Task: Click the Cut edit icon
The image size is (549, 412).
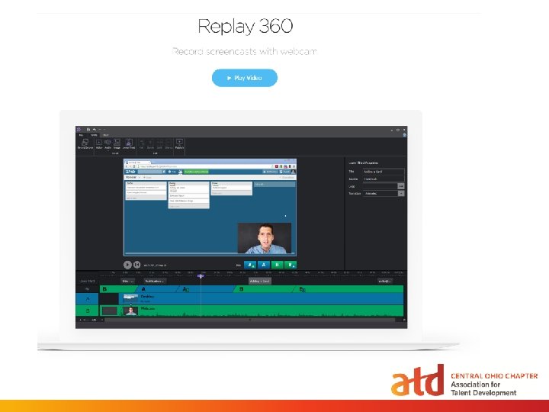Action: [x=142, y=144]
